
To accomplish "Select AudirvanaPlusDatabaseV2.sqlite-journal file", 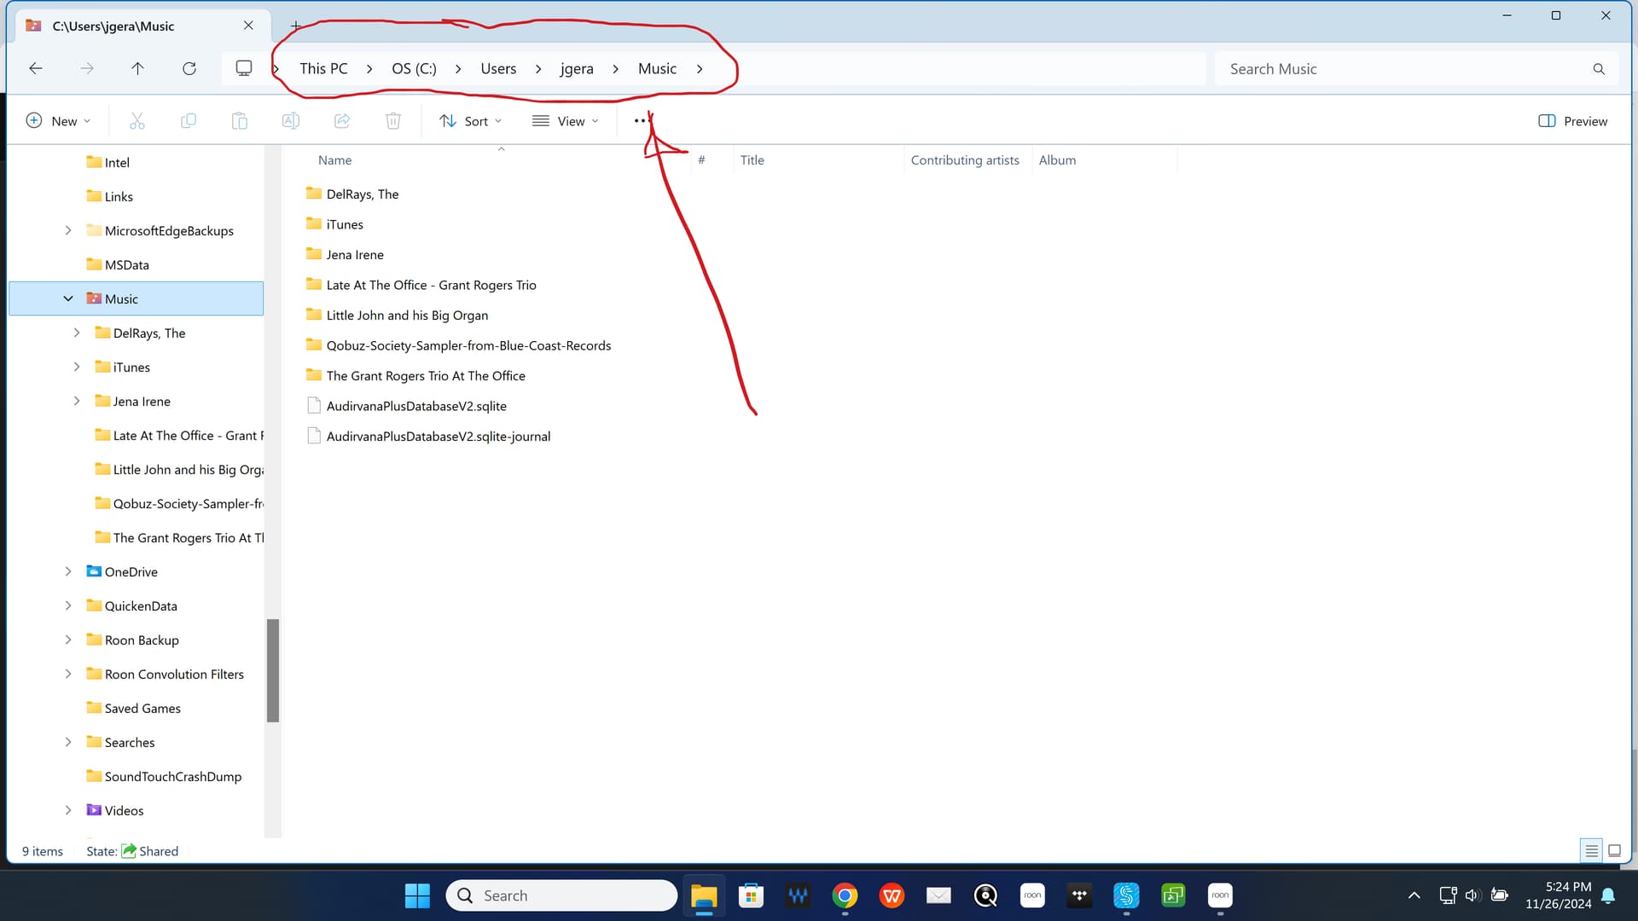I will pyautogui.click(x=439, y=437).
